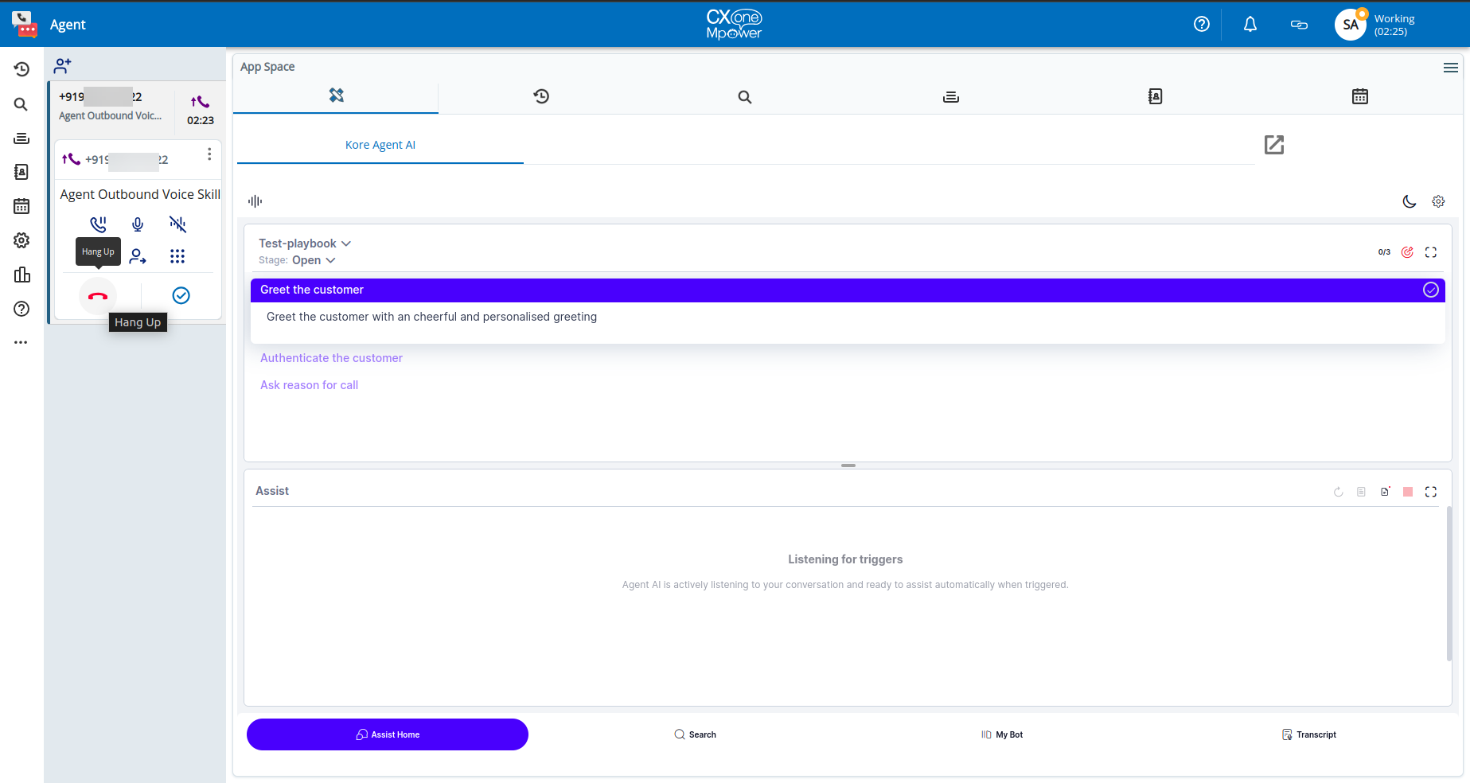Click the Assist Home button

(x=388, y=734)
